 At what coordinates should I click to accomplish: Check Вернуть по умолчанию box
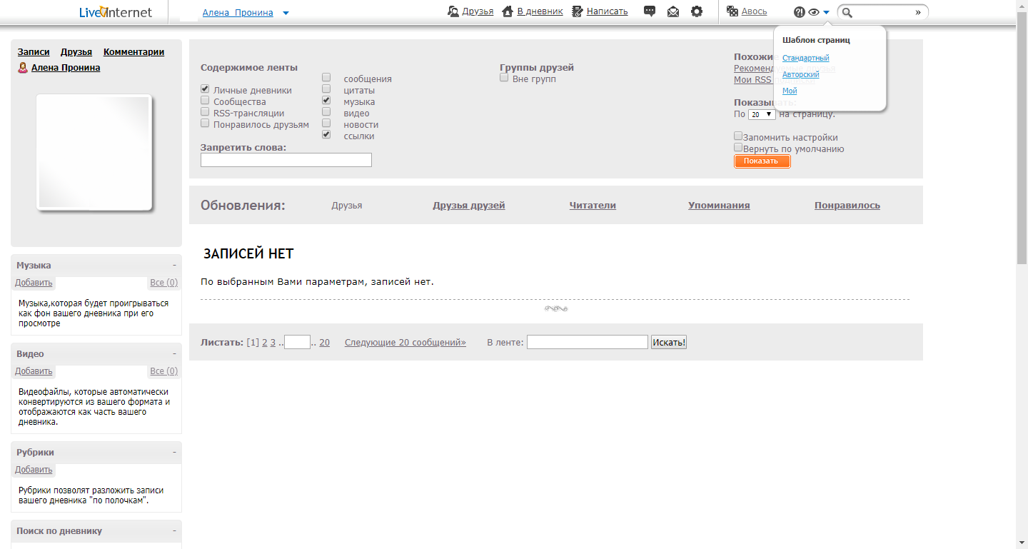(x=738, y=147)
